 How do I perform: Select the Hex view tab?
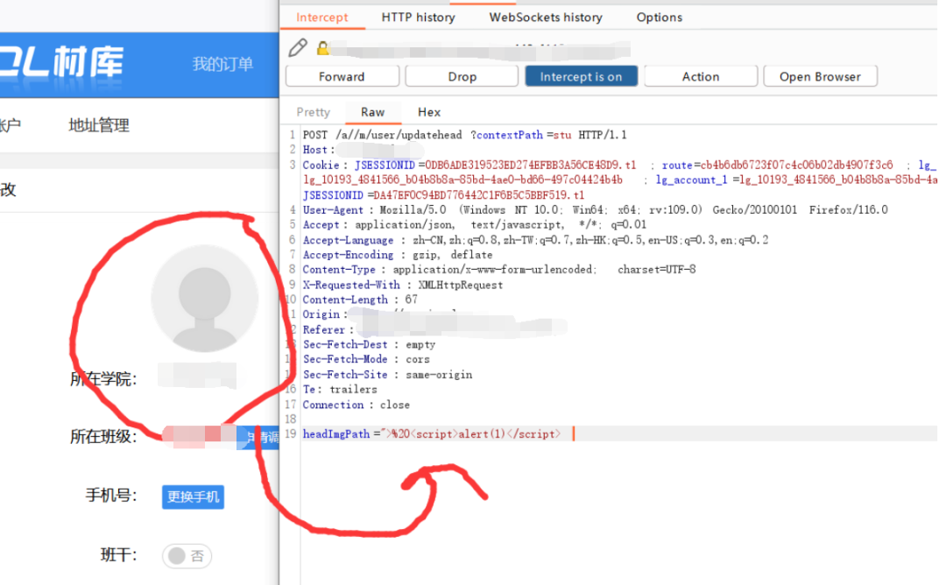(x=429, y=112)
